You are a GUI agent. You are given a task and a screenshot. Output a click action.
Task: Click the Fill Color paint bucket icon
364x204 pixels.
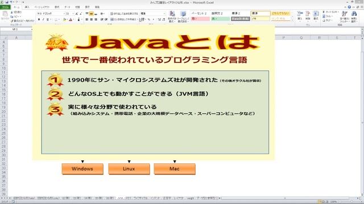65,20
